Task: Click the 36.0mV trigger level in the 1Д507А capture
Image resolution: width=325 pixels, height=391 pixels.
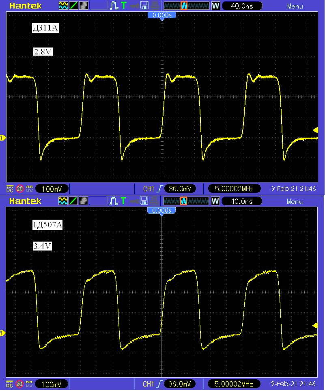Action: (x=180, y=384)
